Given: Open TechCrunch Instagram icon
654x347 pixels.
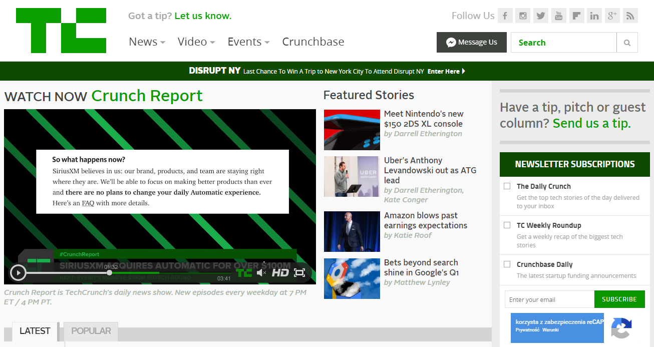Looking at the screenshot, I should click(x=523, y=16).
